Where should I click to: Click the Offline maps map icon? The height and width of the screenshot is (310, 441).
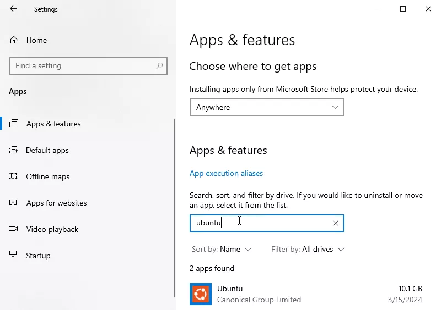click(13, 176)
